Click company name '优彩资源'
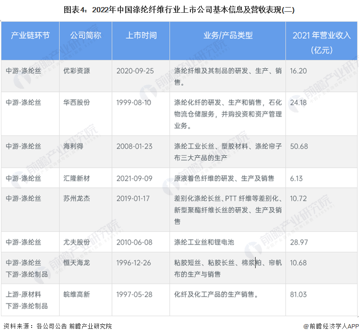Screen dimensions: 359x336 tap(77, 71)
